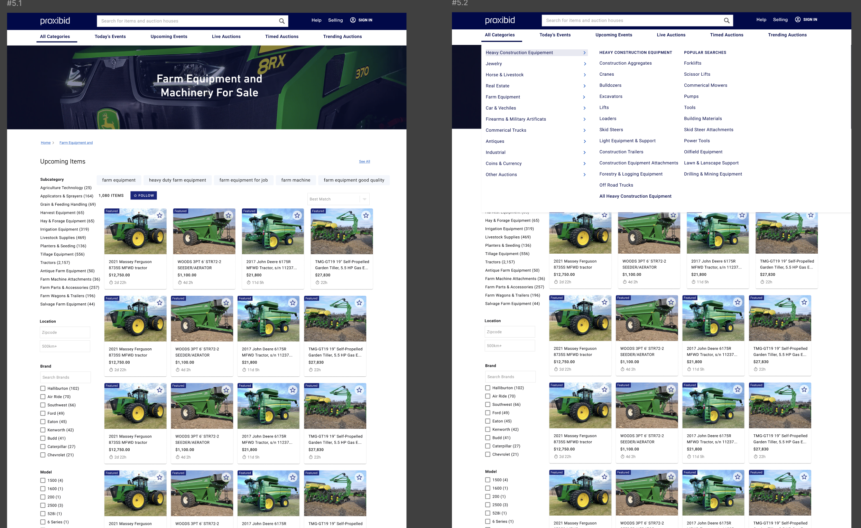Choose the Skid Steer Attachments popular search

click(708, 130)
